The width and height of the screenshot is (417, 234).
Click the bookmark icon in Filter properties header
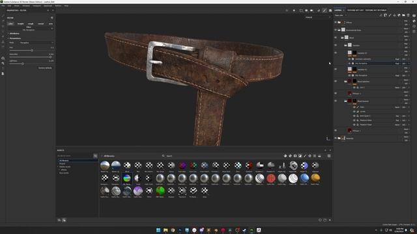52,18
